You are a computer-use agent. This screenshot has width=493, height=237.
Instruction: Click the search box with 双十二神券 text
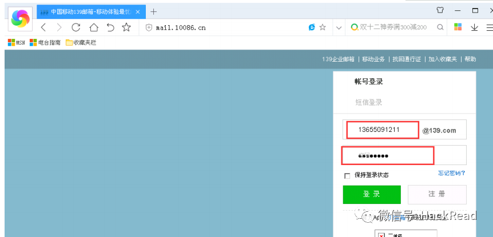click(x=393, y=27)
